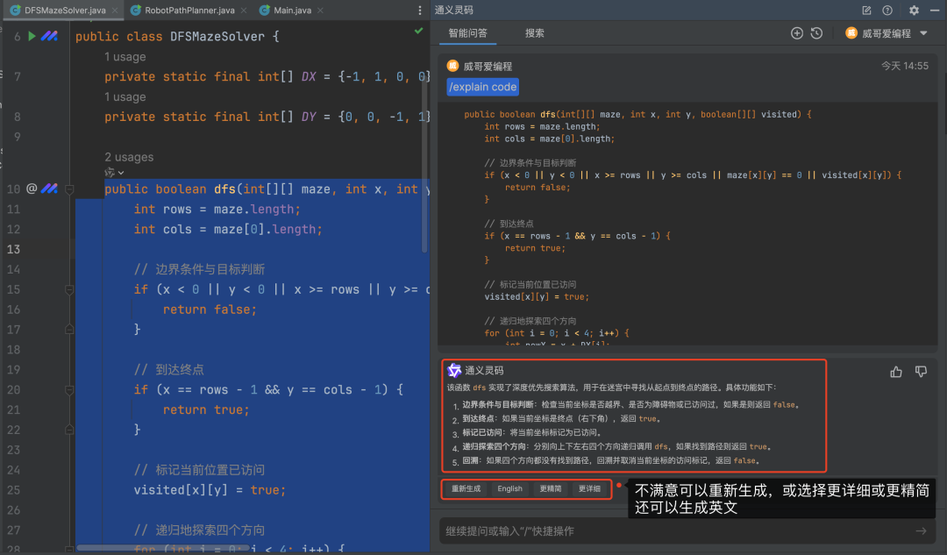Image resolution: width=947 pixels, height=555 pixels.
Task: Click the editor horizontal scrollbar
Action: (163, 548)
